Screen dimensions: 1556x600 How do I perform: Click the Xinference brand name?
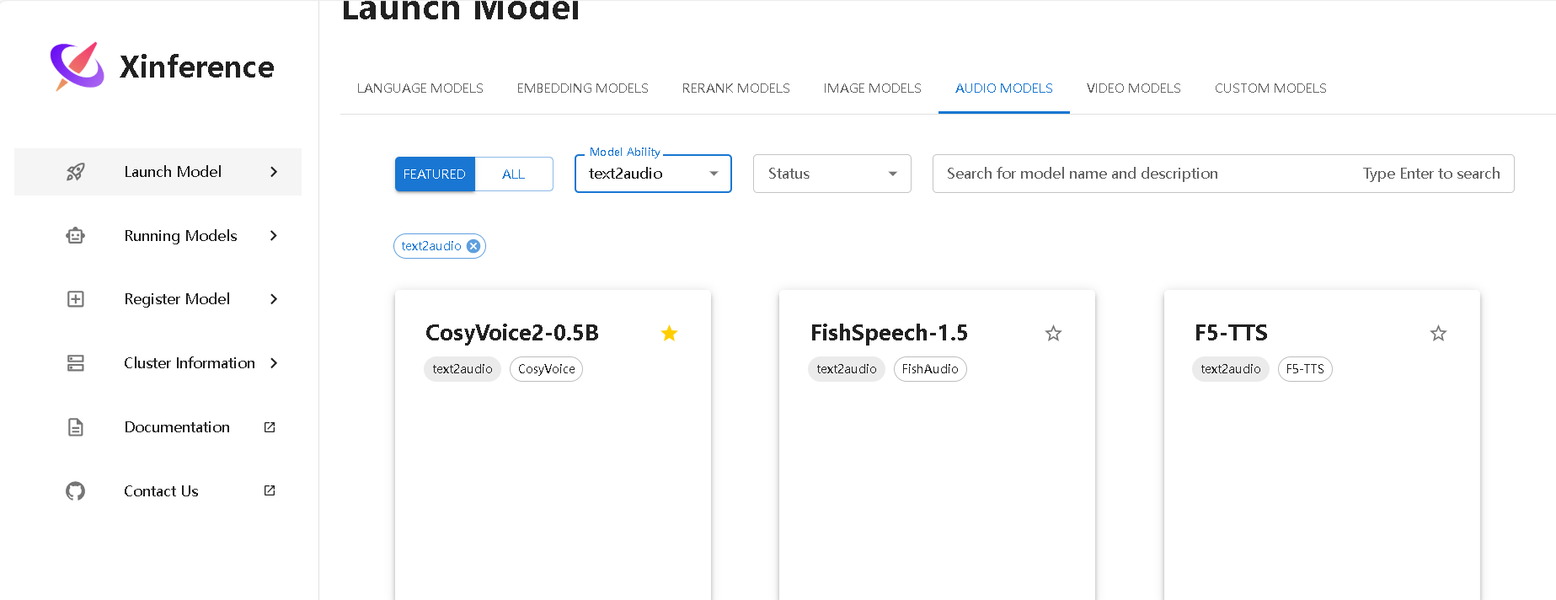tap(197, 67)
